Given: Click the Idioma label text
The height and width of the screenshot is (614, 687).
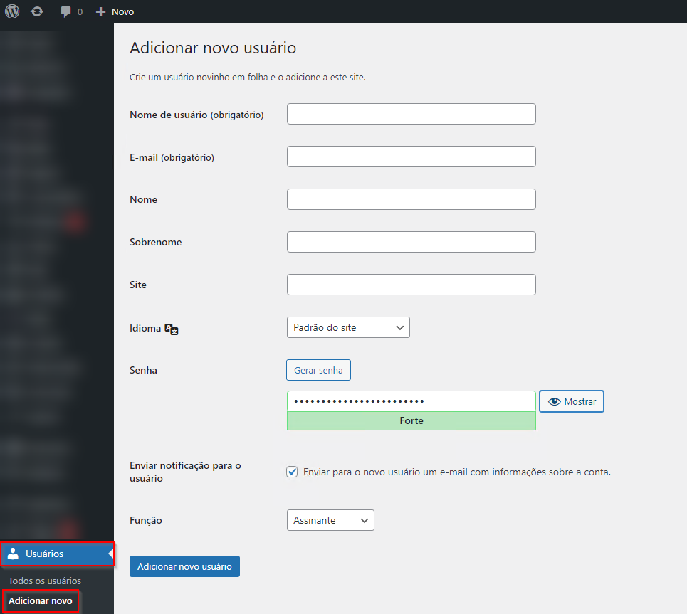Looking at the screenshot, I should (145, 329).
